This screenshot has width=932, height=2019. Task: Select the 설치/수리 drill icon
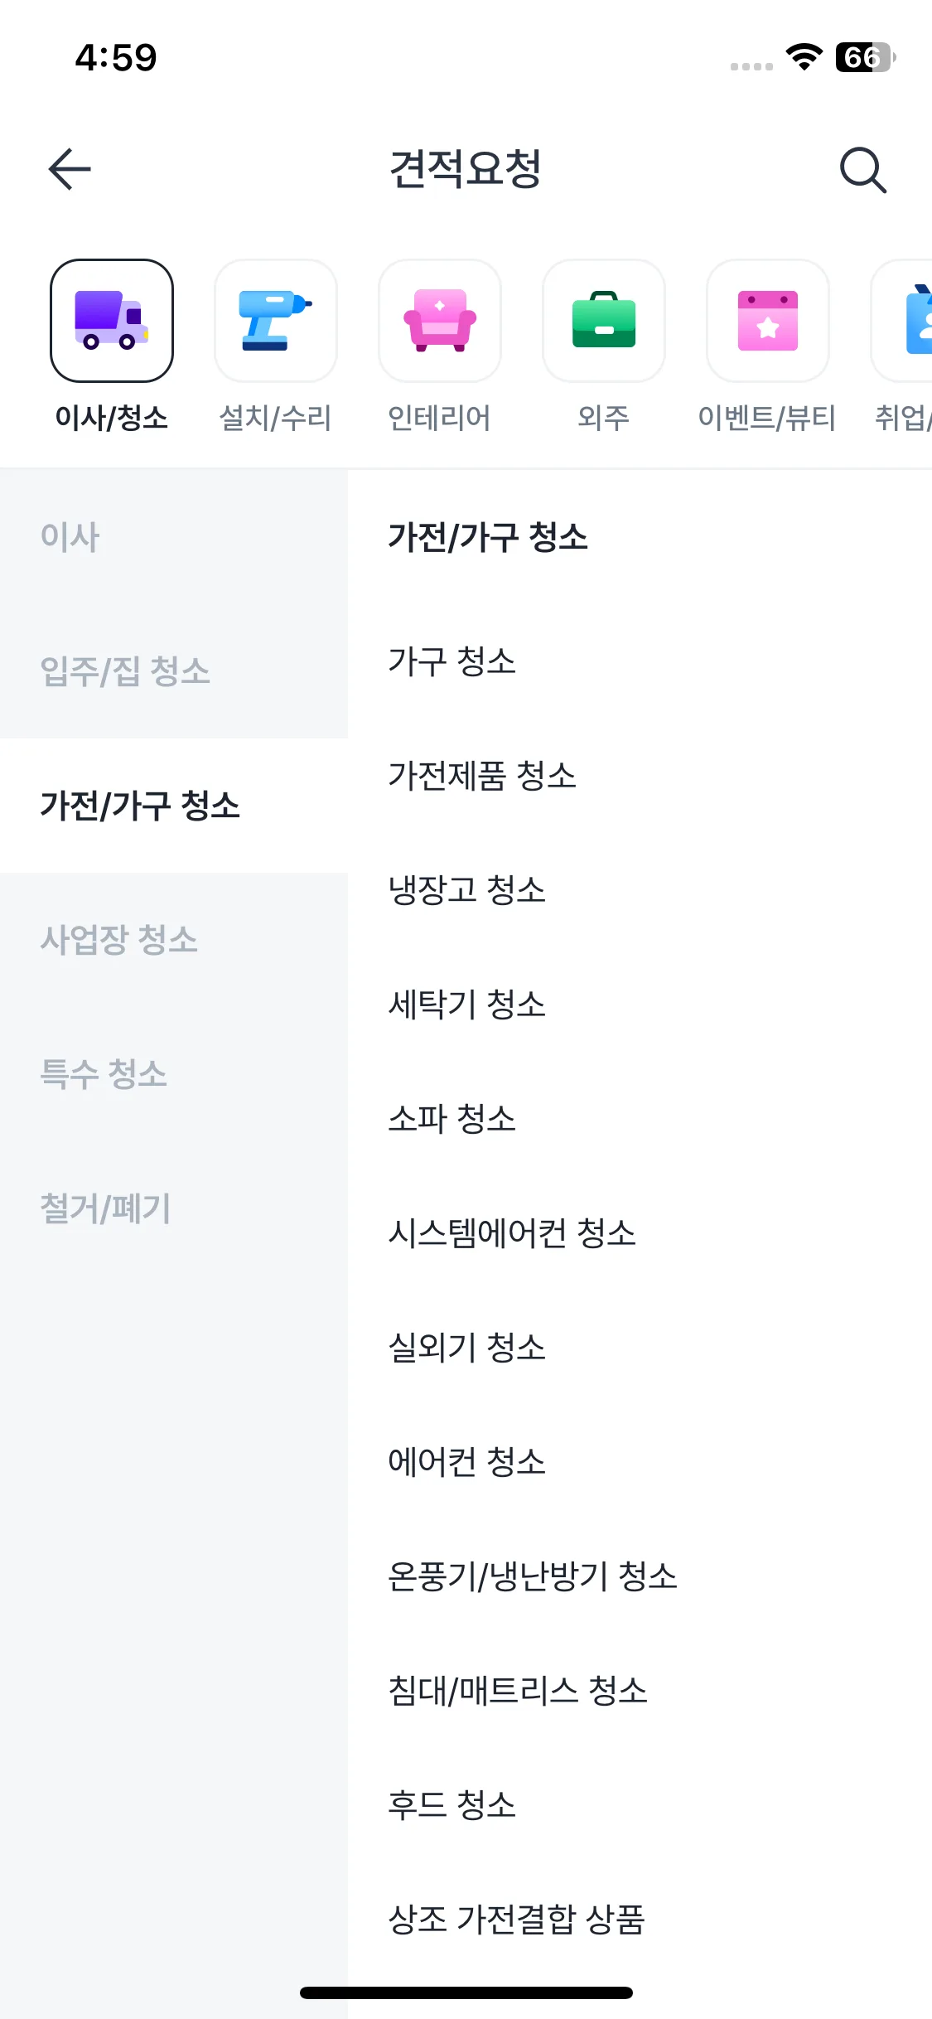[276, 321]
